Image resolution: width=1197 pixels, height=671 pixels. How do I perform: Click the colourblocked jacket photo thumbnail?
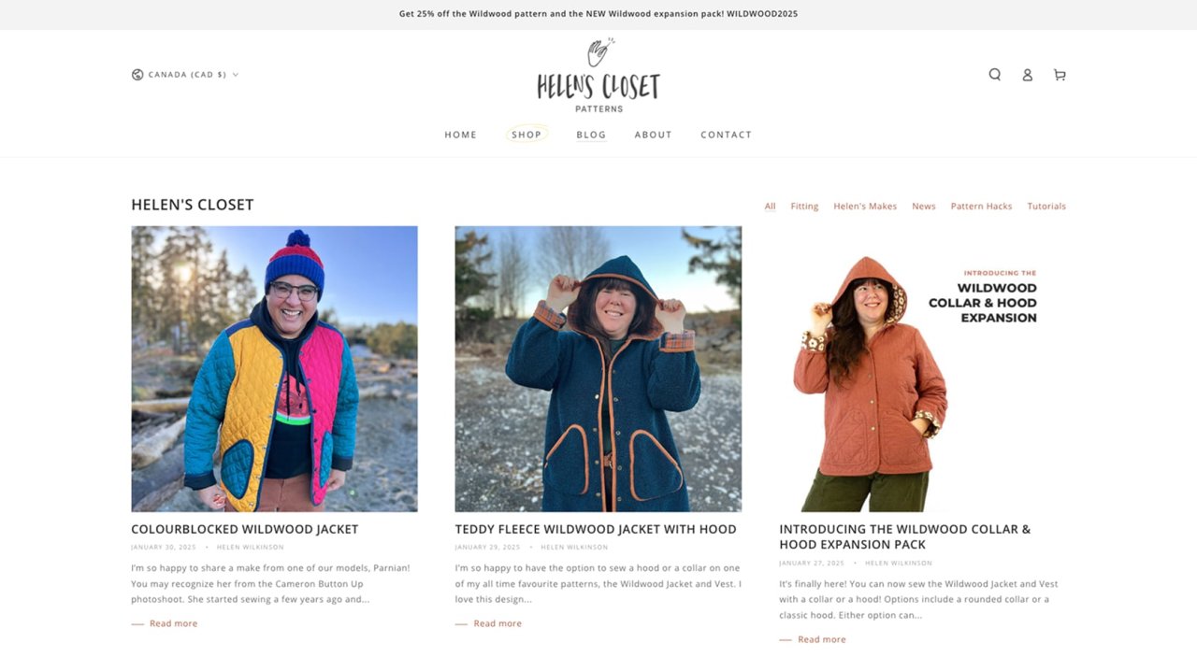(x=274, y=369)
